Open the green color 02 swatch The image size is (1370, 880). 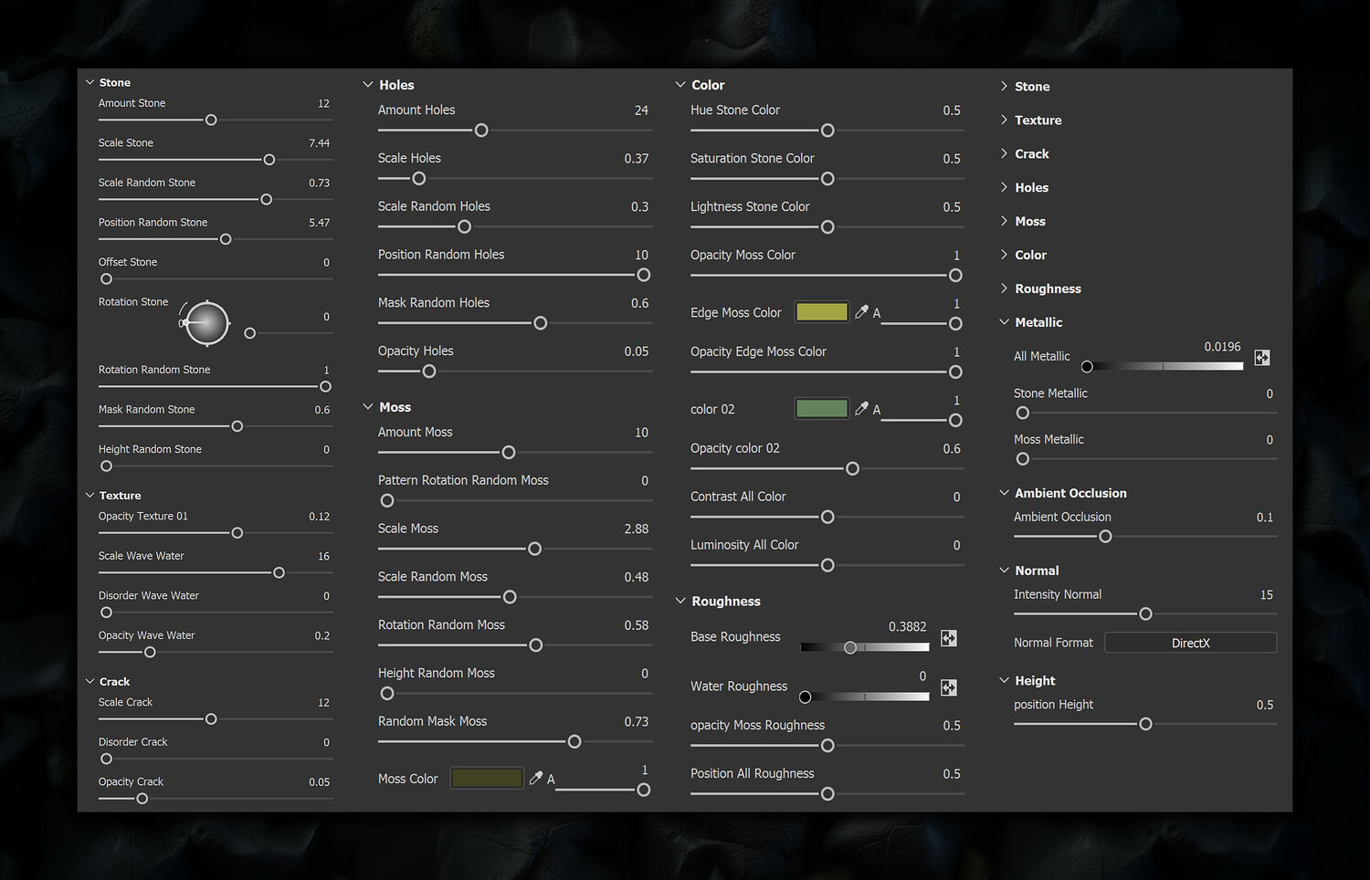[x=822, y=409]
